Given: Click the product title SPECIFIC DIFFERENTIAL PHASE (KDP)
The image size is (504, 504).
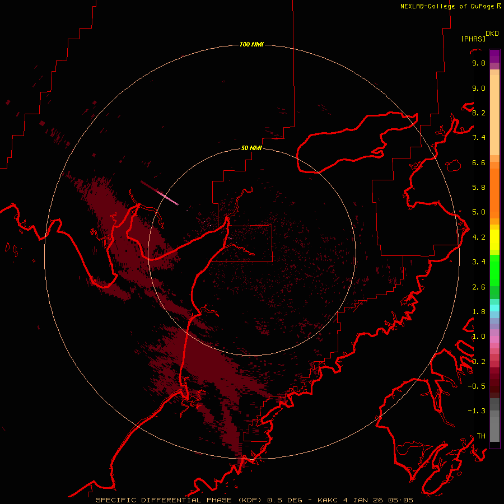Looking at the screenshot, I should click(179, 500).
